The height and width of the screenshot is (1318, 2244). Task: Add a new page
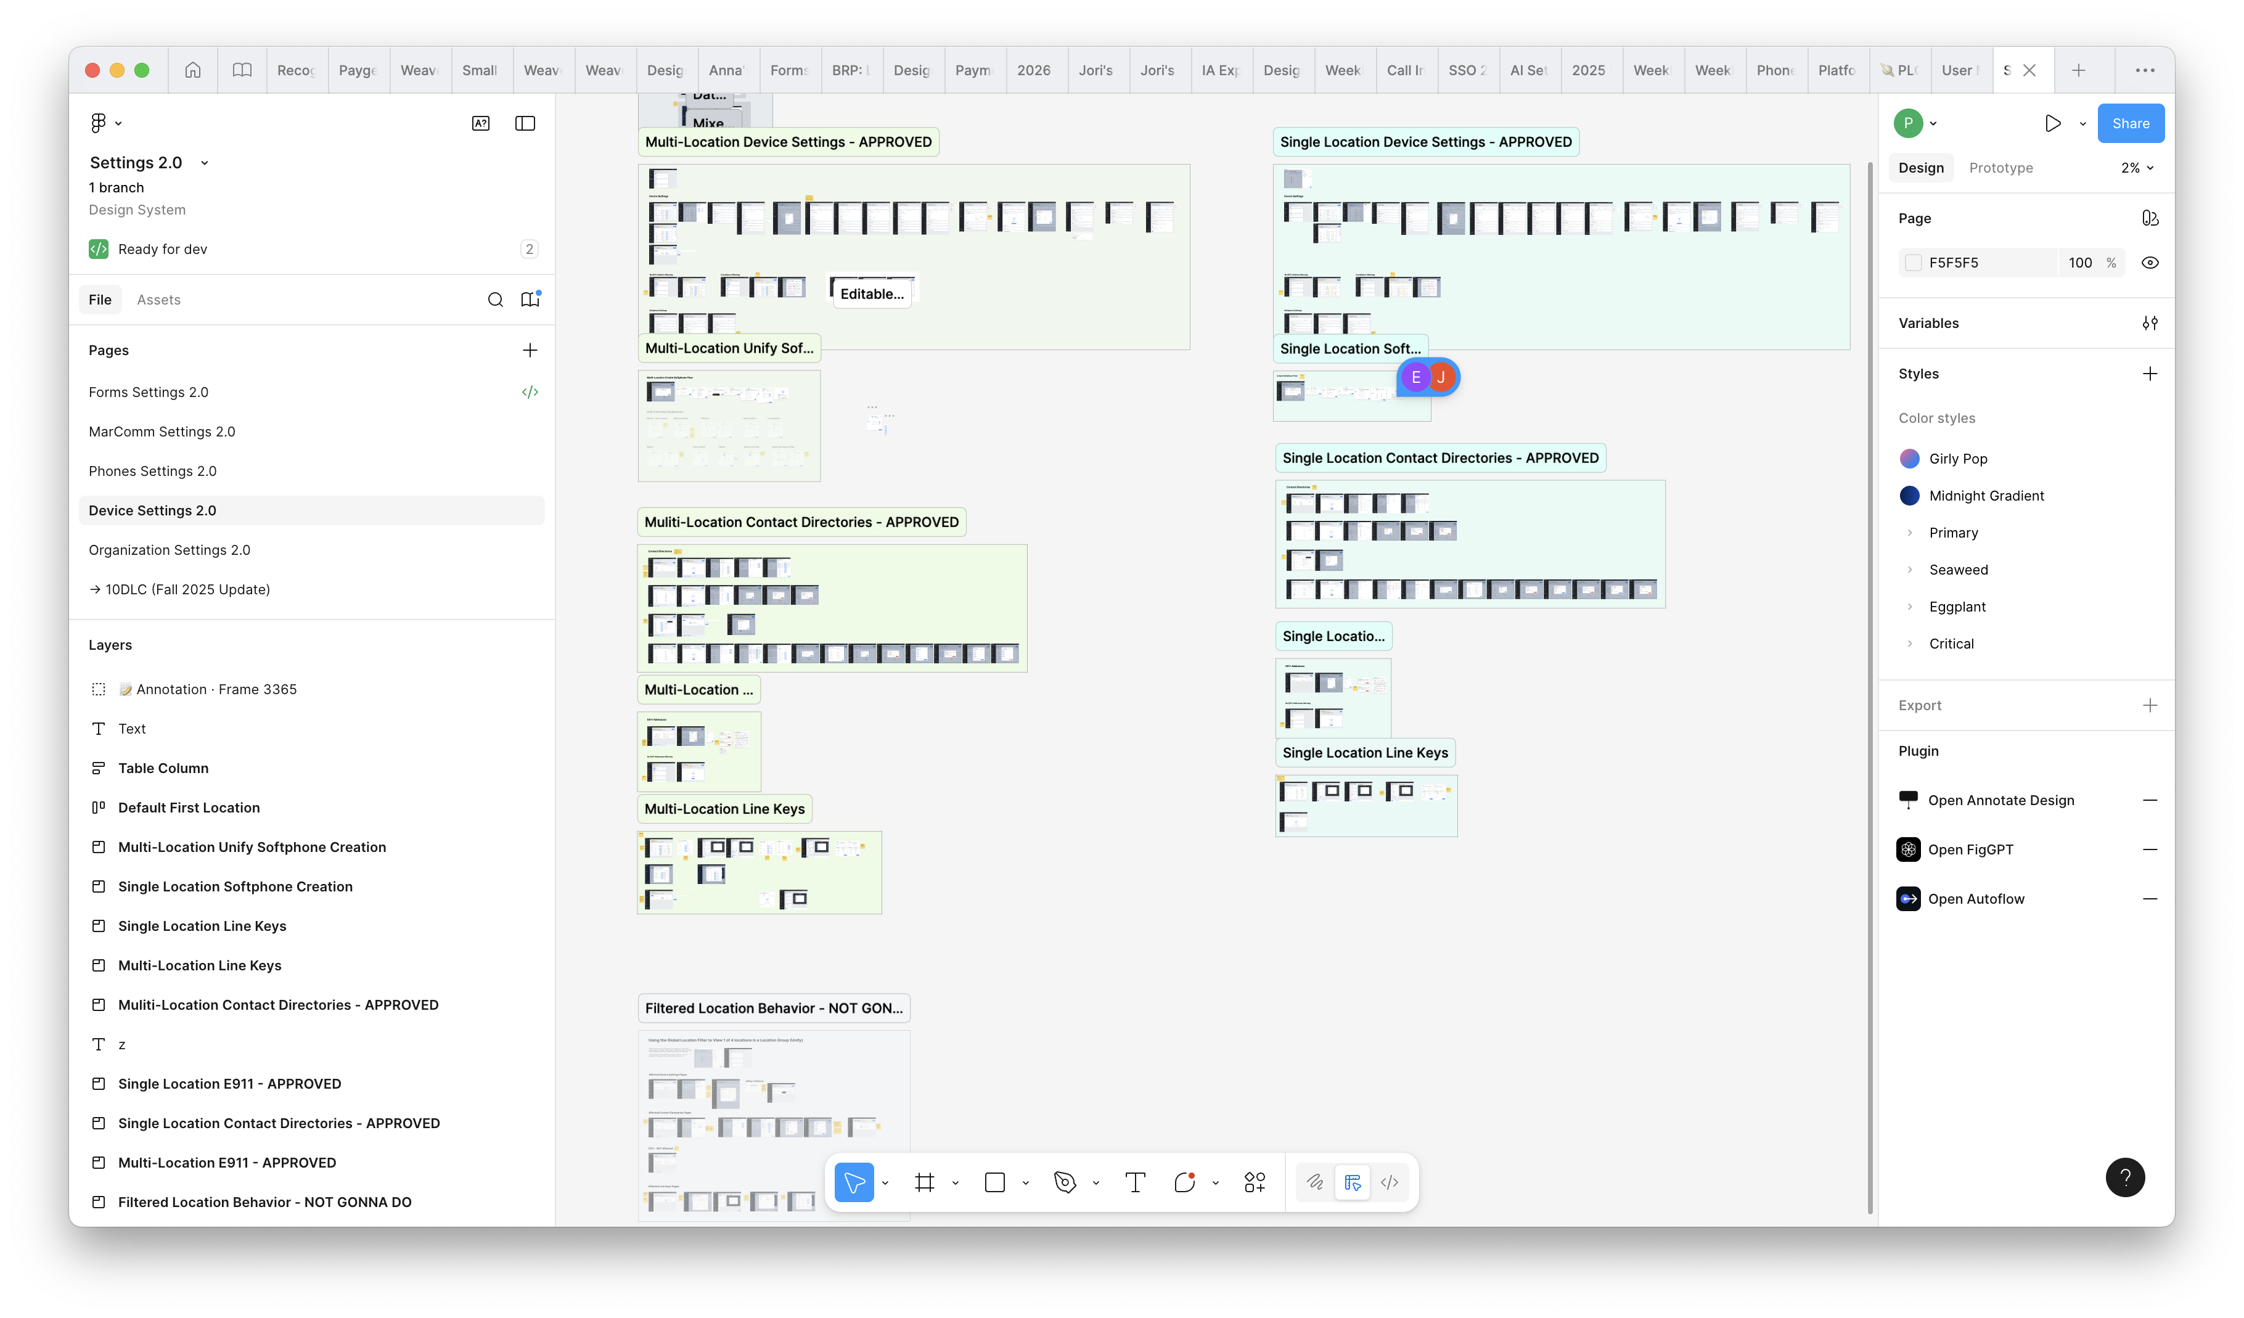click(530, 350)
